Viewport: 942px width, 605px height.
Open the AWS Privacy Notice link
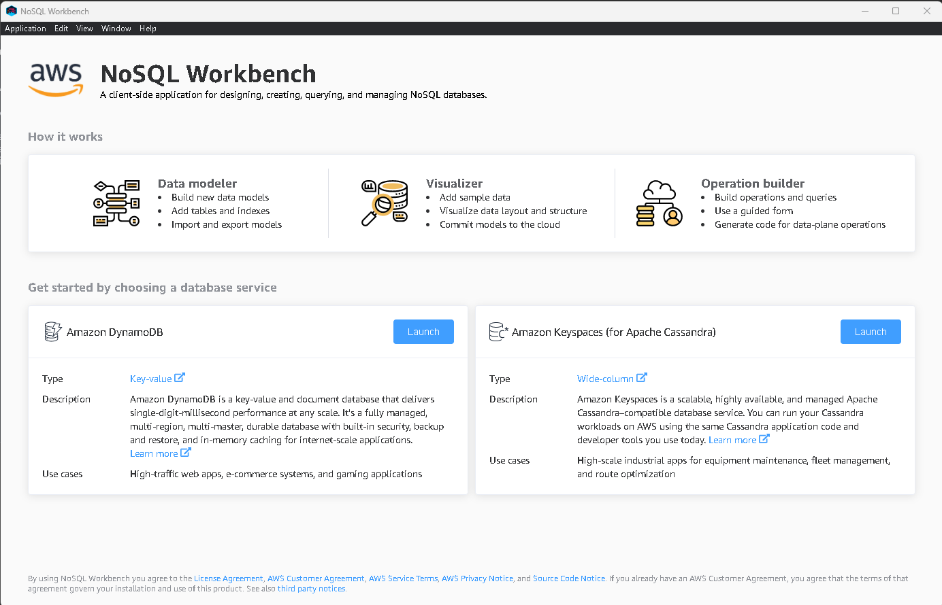[477, 578]
